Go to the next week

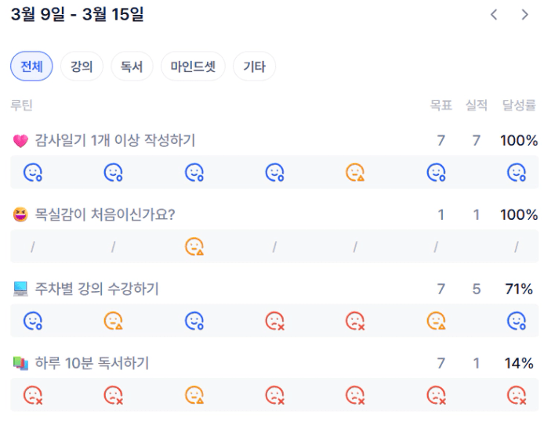click(x=524, y=14)
